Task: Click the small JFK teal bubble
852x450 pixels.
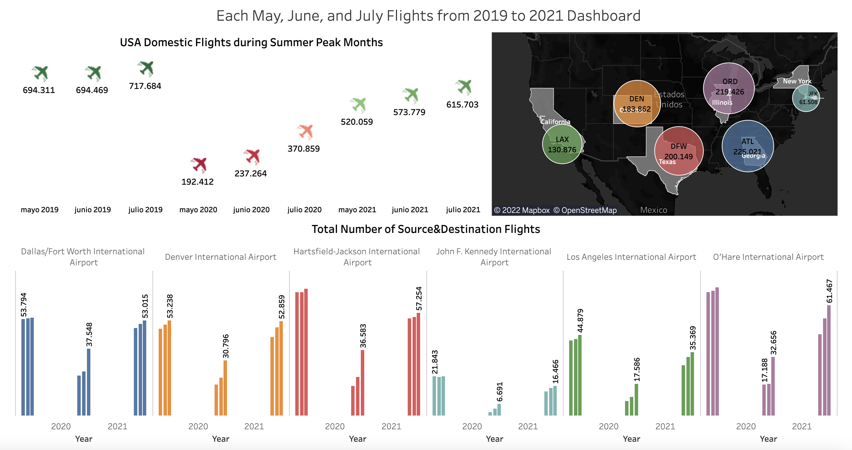Action: [x=805, y=98]
